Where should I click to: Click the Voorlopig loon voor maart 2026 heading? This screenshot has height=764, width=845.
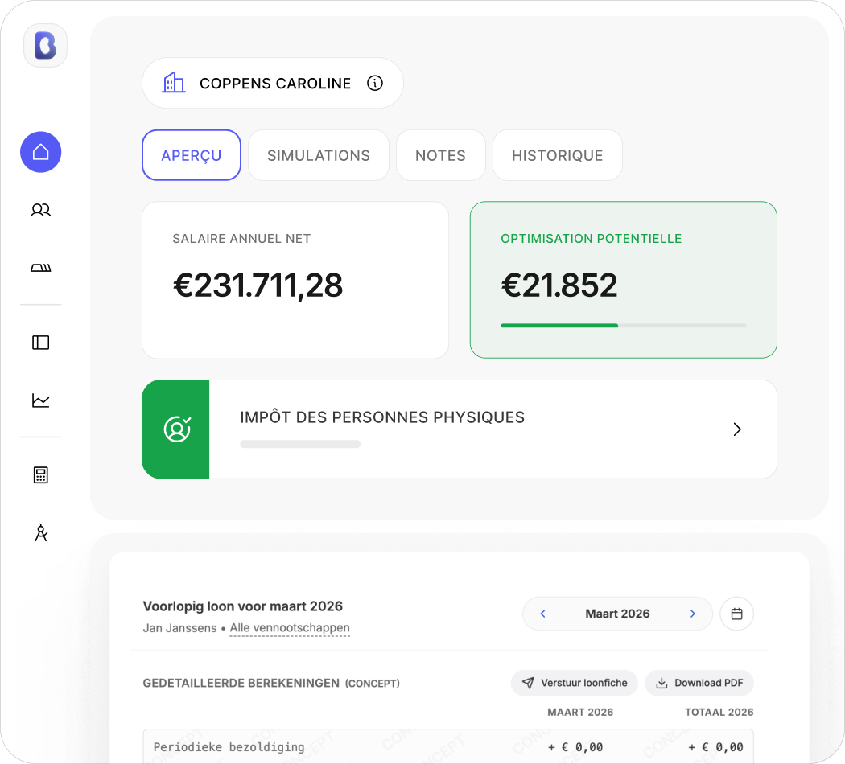242,606
